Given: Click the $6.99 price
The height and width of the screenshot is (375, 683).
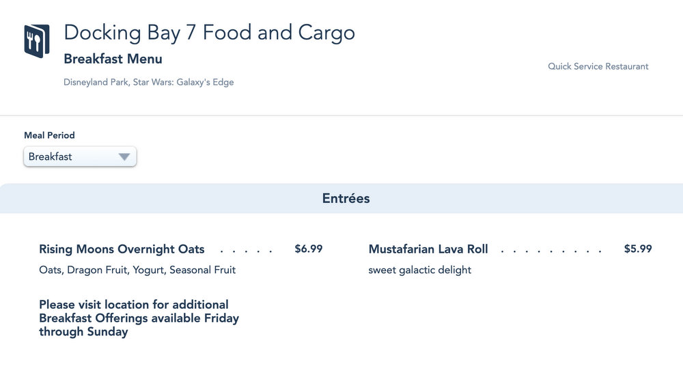Looking at the screenshot, I should pyautogui.click(x=308, y=249).
